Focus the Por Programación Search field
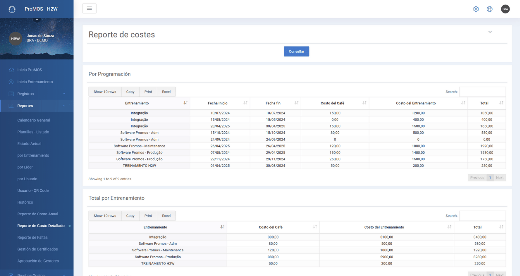 tap(482, 92)
